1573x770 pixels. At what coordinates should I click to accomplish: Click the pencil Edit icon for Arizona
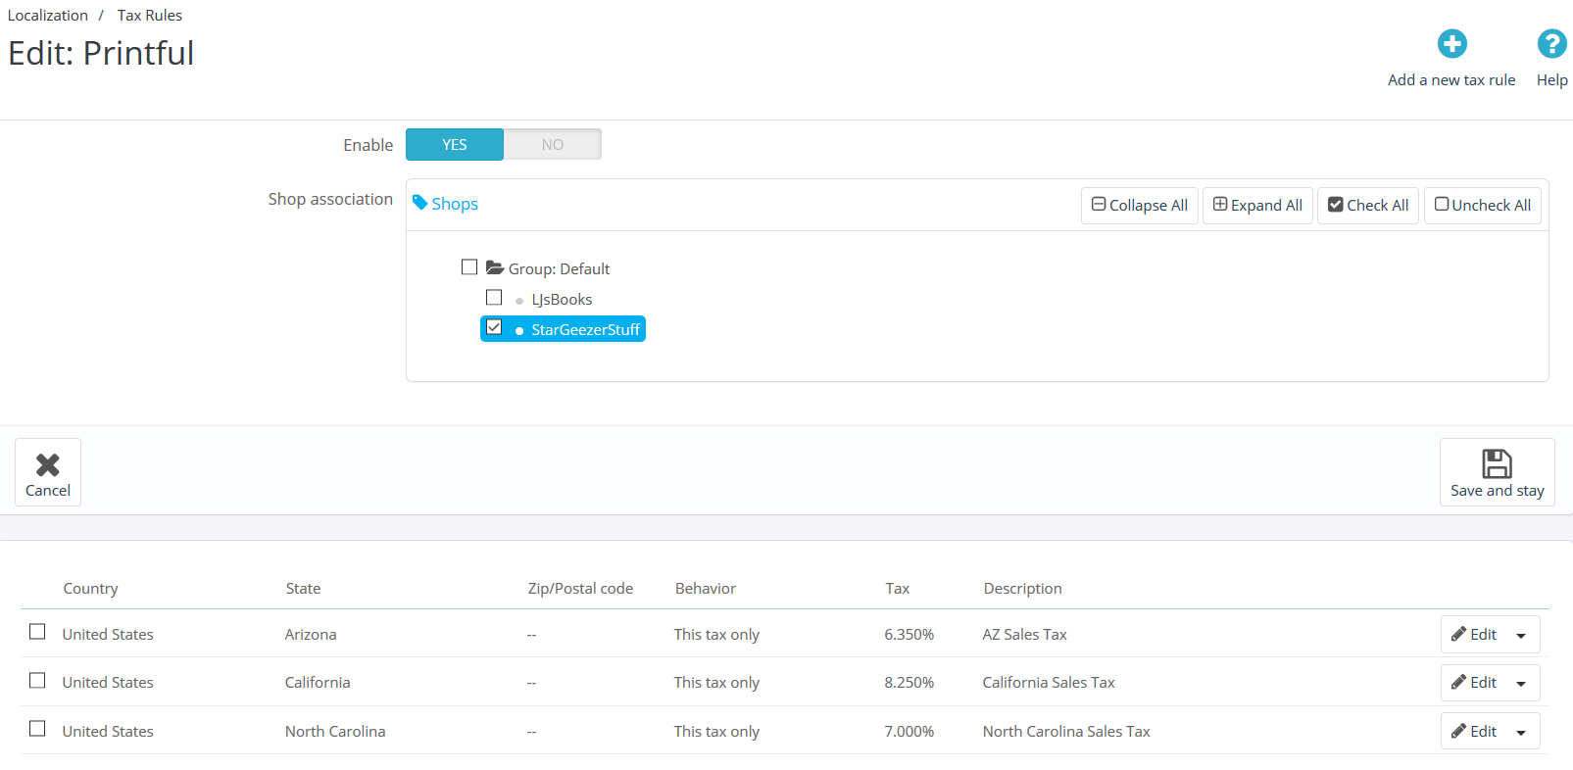[x=1458, y=634]
